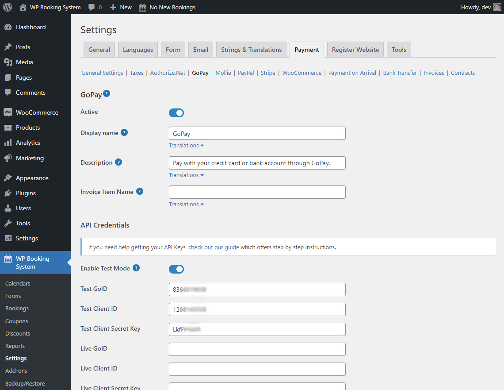Open help tooltip for Display name

pos(124,132)
